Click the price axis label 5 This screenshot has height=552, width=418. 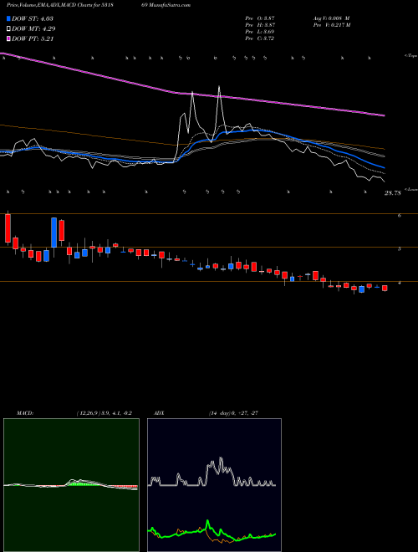click(x=400, y=249)
